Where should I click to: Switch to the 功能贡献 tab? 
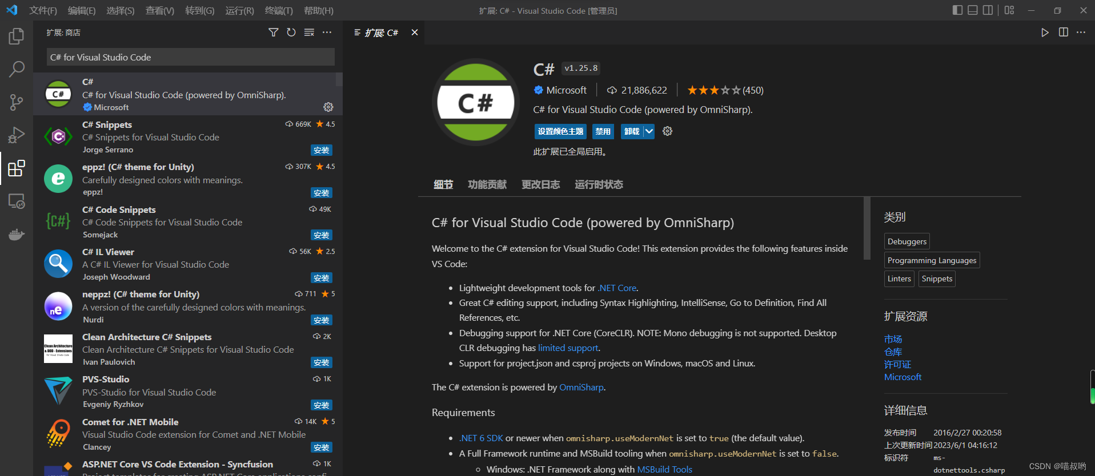[487, 184]
